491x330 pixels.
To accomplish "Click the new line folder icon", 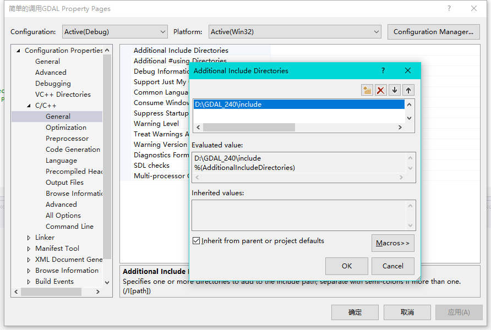I will tap(367, 90).
